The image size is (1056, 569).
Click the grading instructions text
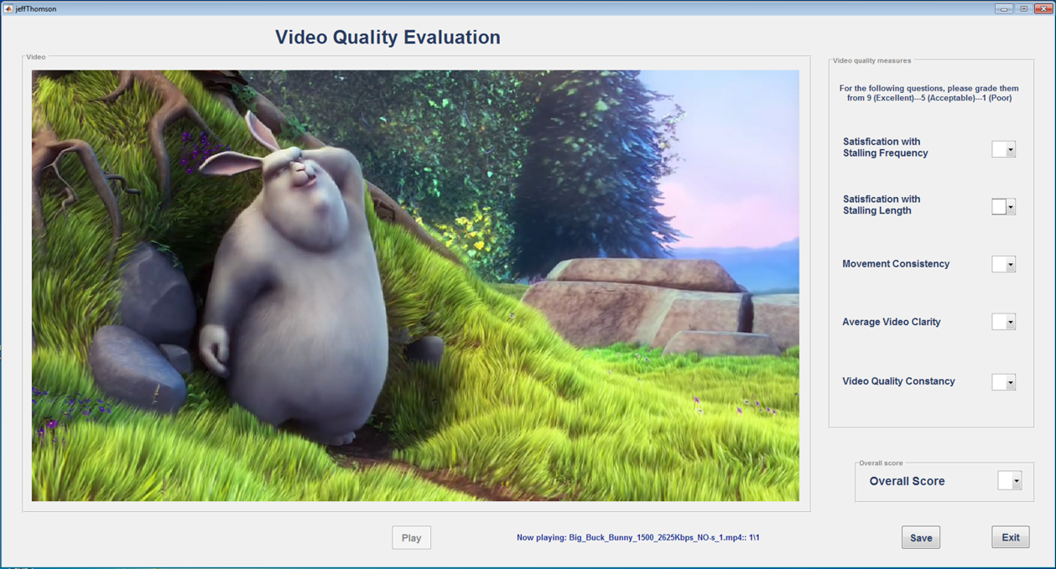(929, 93)
